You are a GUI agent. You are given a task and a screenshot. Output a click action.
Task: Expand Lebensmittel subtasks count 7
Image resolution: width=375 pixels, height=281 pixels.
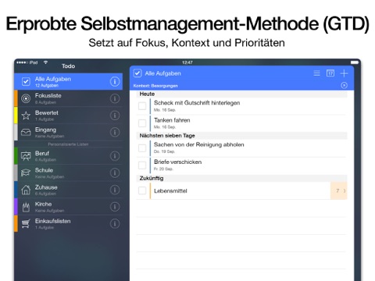[339, 190]
